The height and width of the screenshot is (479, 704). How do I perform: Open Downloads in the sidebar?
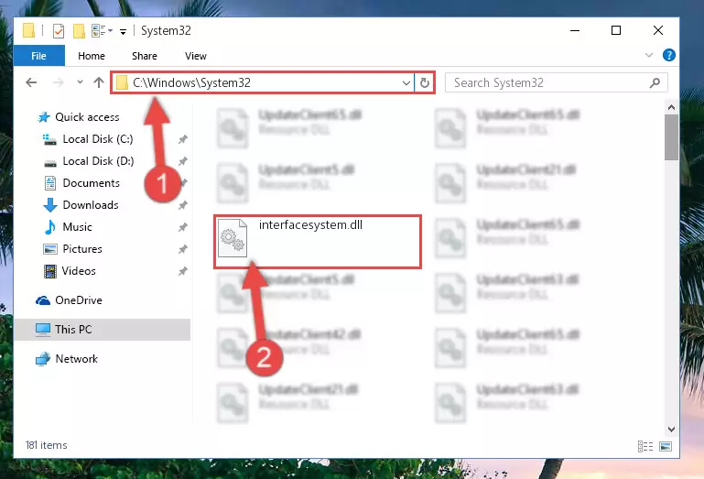(x=91, y=205)
